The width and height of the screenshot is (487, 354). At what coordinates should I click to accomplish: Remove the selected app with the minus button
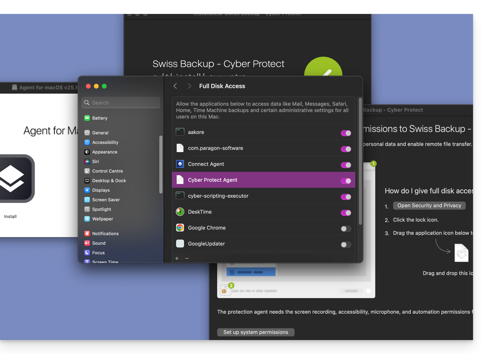(187, 258)
